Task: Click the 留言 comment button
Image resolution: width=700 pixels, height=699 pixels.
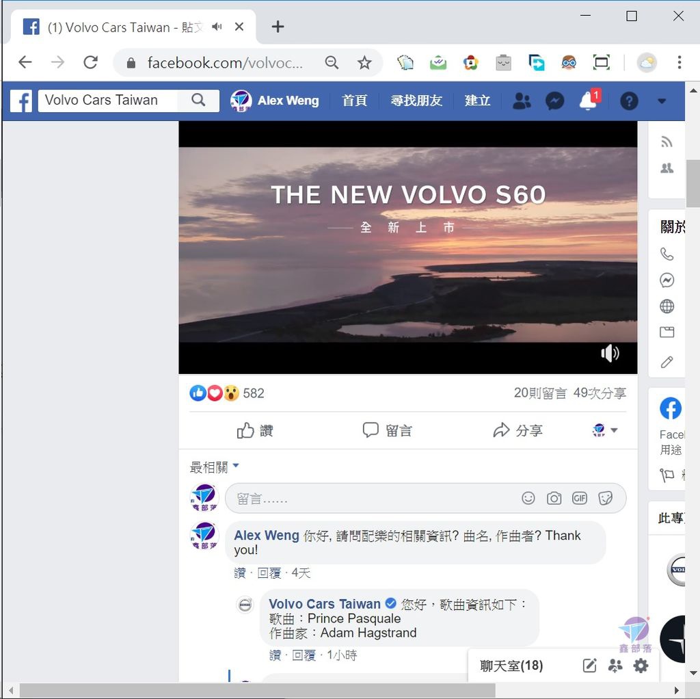Action: tap(387, 431)
